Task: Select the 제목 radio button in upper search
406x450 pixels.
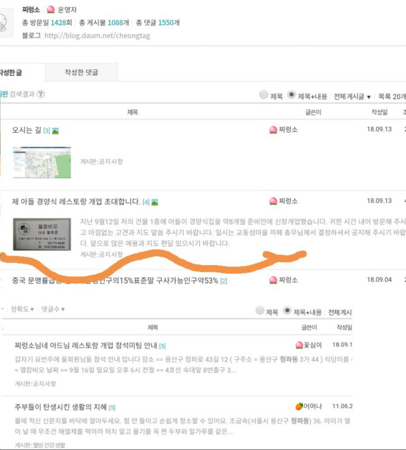Action: tap(264, 95)
